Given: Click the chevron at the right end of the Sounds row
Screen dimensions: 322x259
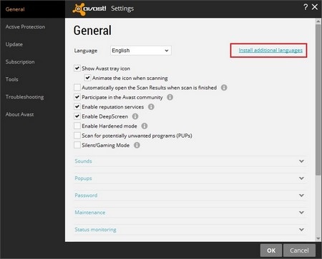Looking at the screenshot, I should coord(301,161).
